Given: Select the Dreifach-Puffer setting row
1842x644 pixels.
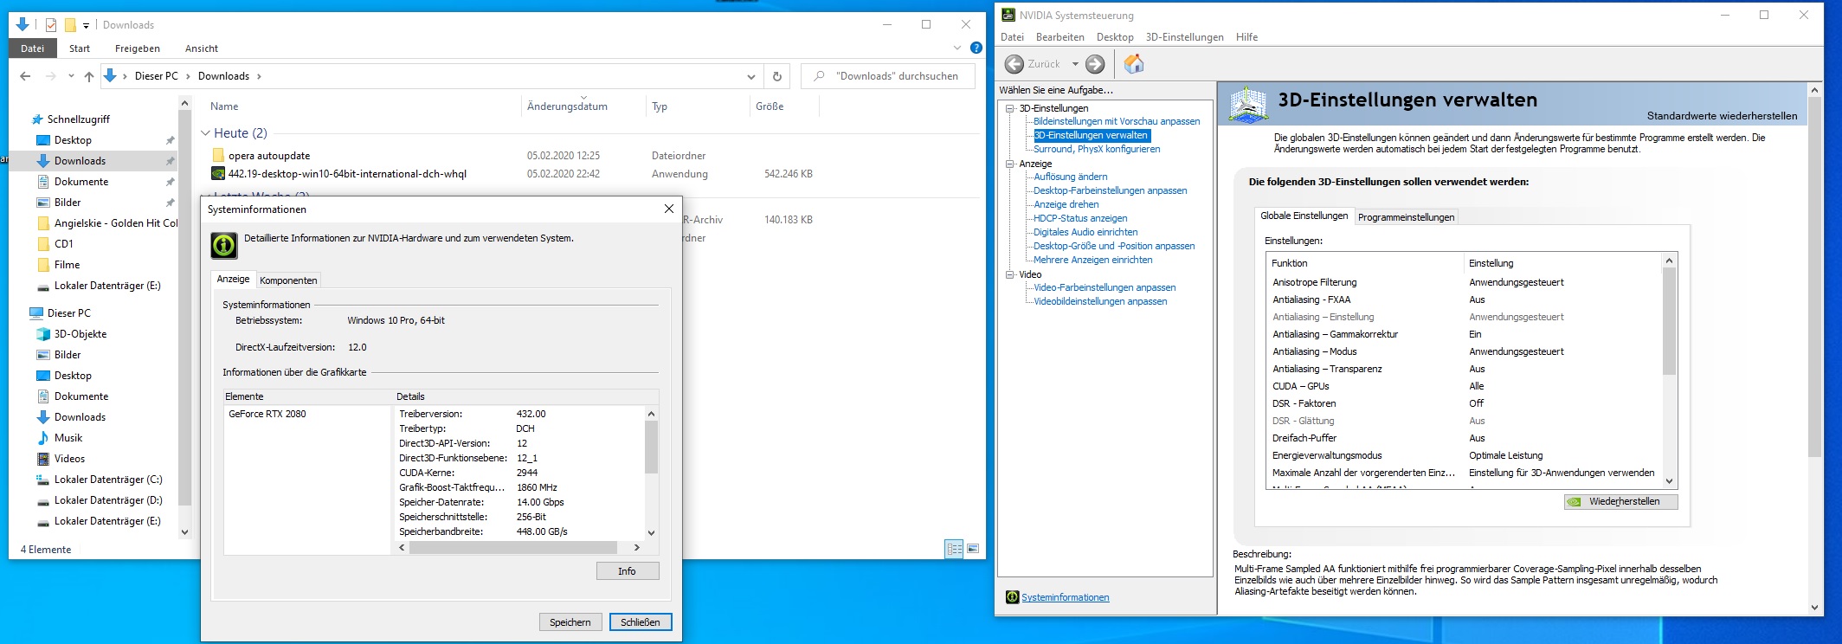Looking at the screenshot, I should pyautogui.click(x=1463, y=438).
